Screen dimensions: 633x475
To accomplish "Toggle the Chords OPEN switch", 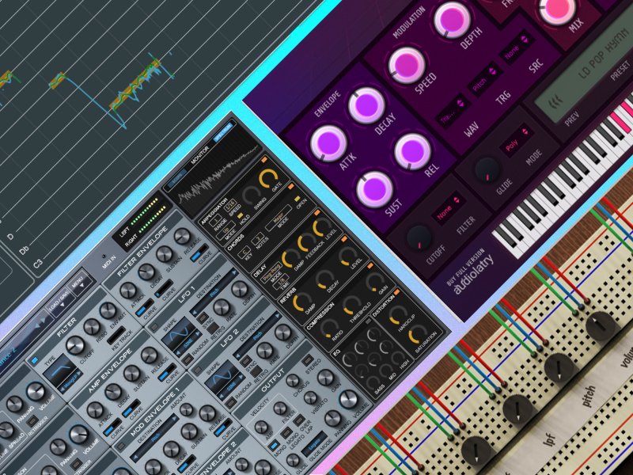I will click(298, 199).
